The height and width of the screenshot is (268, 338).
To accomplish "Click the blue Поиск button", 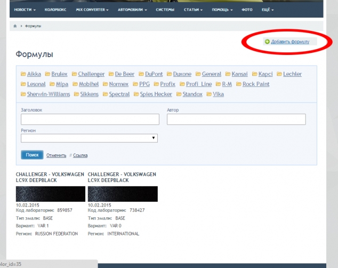I will pos(32,155).
